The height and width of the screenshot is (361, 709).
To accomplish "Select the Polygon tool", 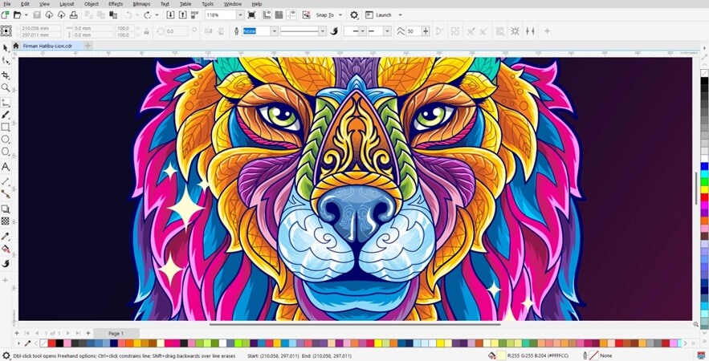I will click(6, 152).
